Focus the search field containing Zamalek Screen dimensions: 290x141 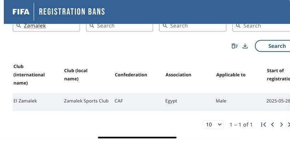(x=46, y=27)
